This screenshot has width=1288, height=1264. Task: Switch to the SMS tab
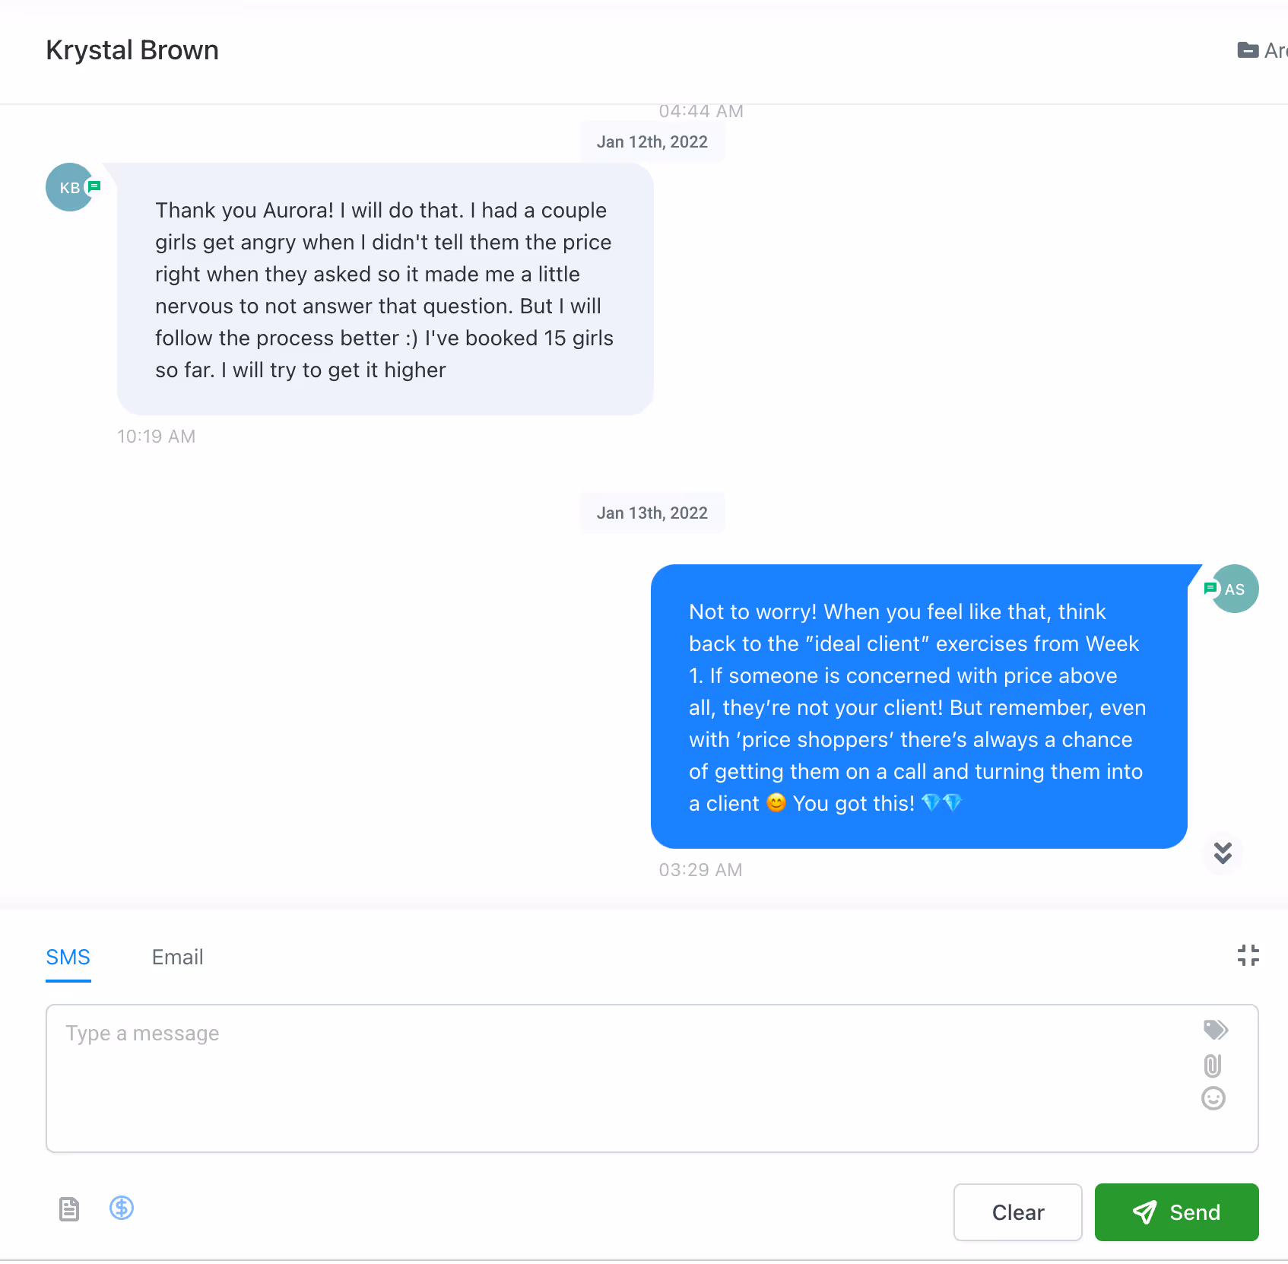click(68, 958)
